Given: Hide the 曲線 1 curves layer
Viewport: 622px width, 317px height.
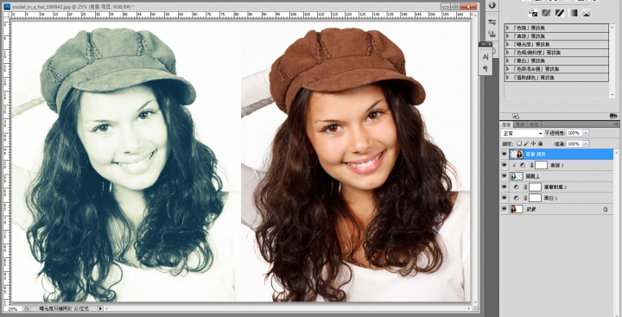Looking at the screenshot, I should 505,165.
